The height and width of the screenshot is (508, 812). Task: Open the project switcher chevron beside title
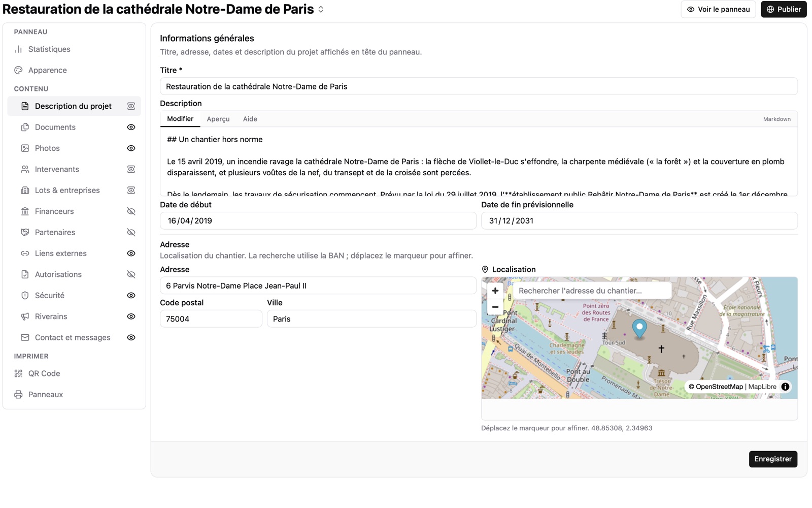tap(321, 10)
